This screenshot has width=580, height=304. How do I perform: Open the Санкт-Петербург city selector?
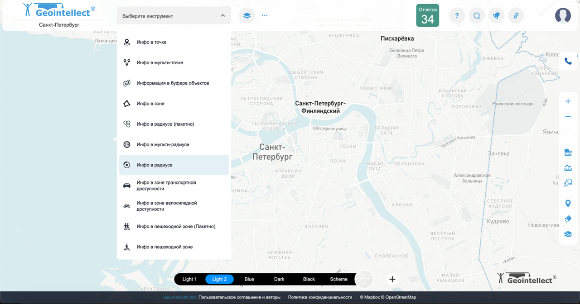click(59, 25)
